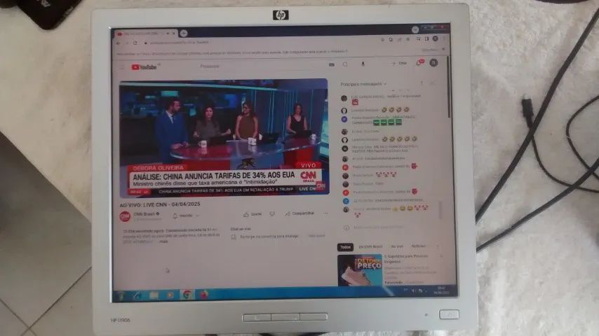The image size is (599, 336).
Task: Reload the page in Chrome
Action: [135, 43]
